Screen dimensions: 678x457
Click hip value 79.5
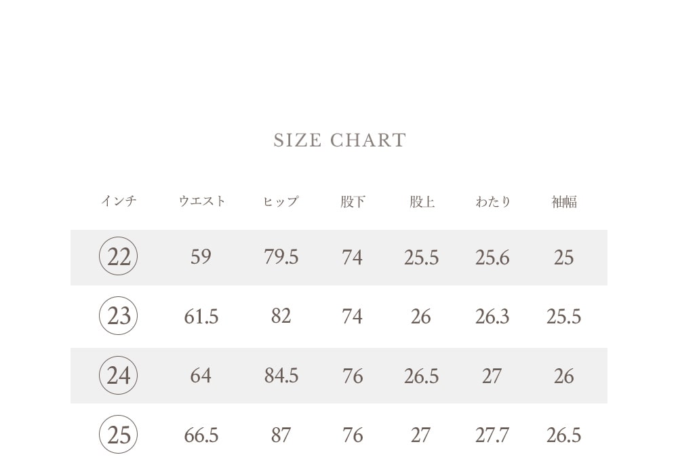point(281,257)
